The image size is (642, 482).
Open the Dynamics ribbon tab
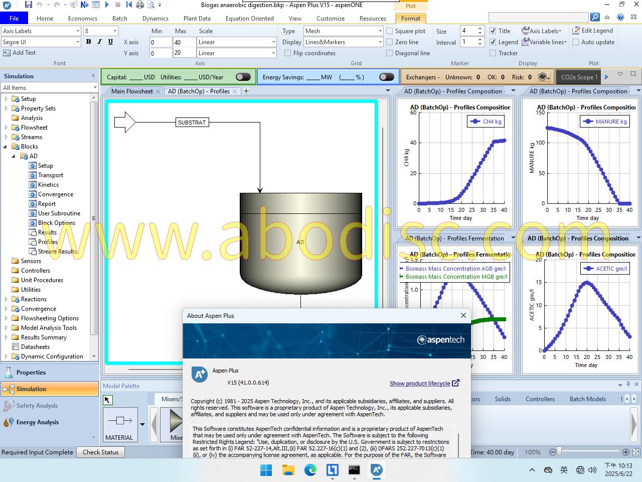(155, 19)
